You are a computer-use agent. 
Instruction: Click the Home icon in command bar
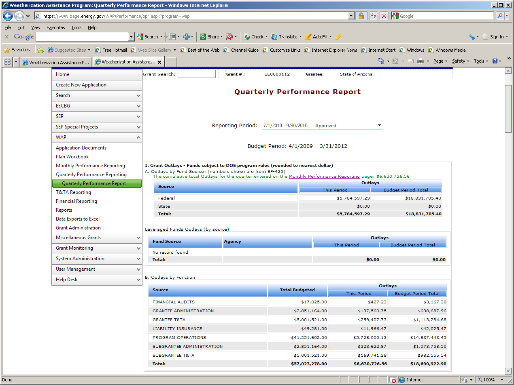coord(380,61)
